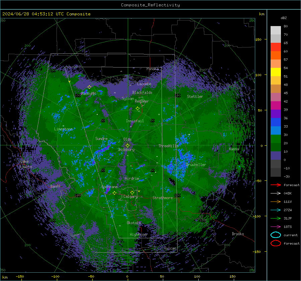Click the dBZ legend heading
301x281 pixels.
click(x=284, y=18)
